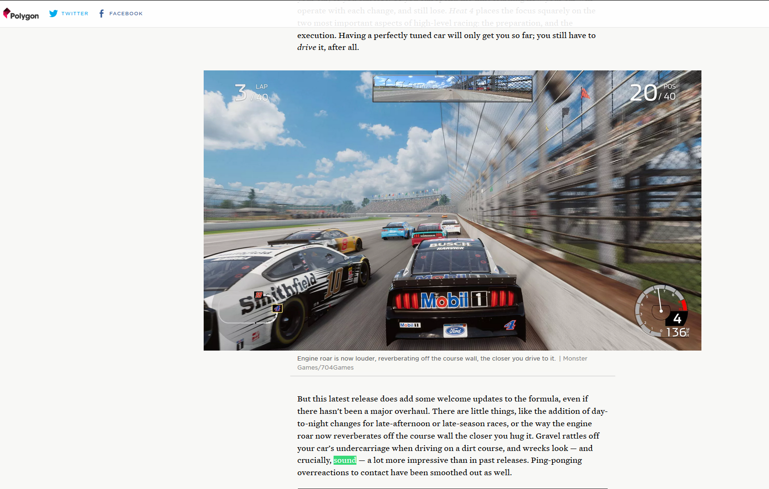Click the caption starting "Engine roar is now louder"

(x=426, y=358)
